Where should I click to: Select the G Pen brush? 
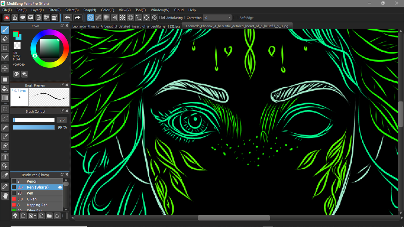pos(37,199)
